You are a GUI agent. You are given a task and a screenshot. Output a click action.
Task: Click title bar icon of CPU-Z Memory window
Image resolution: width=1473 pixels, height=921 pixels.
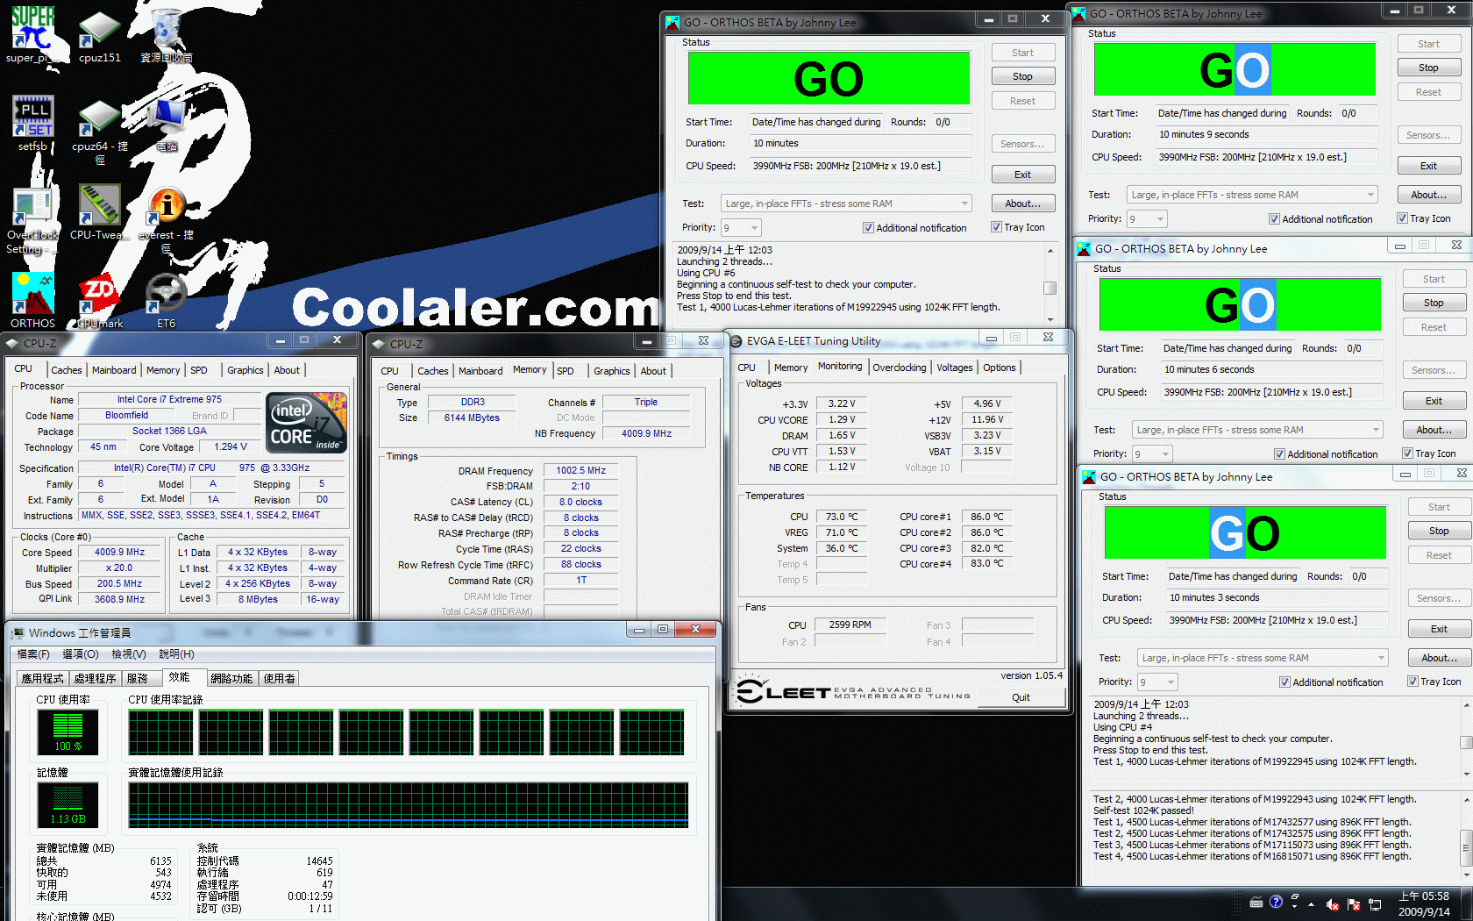[x=379, y=344]
